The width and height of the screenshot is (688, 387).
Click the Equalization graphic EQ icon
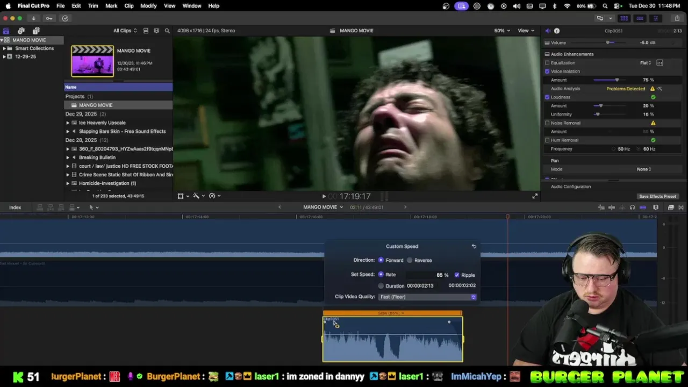[660, 63]
